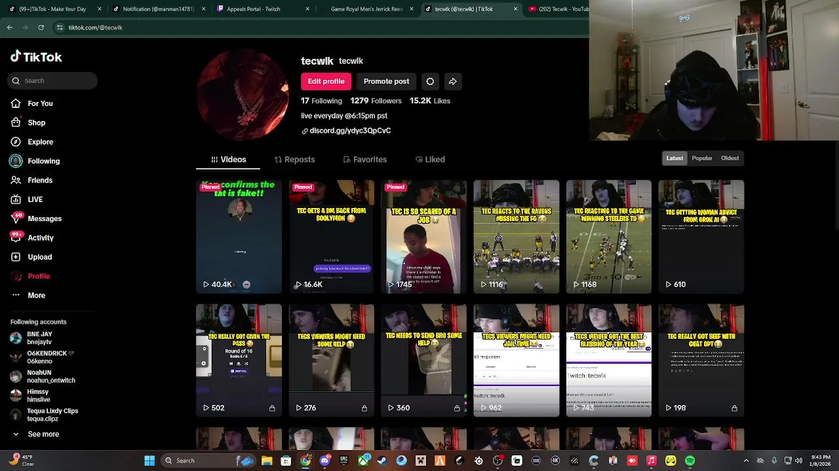This screenshot has width=839, height=471.
Task: Open the Friends icon in sidebar
Action: (x=16, y=180)
